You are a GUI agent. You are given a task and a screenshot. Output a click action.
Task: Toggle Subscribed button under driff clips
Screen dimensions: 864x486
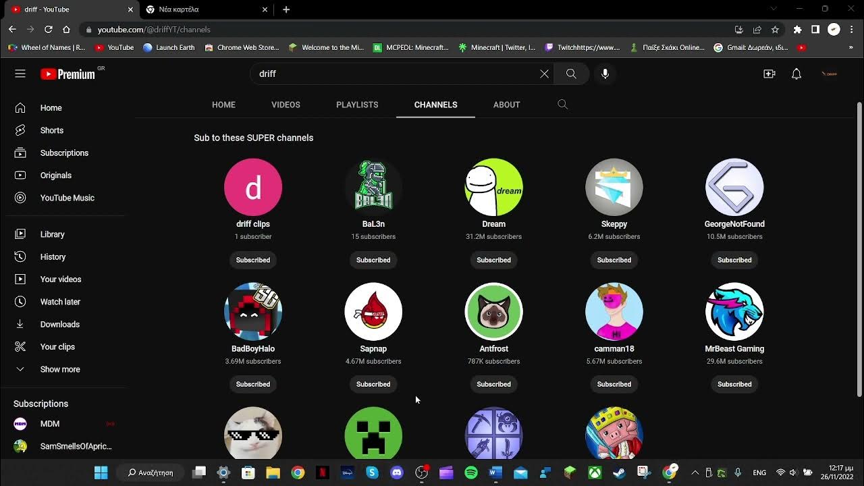click(x=253, y=260)
